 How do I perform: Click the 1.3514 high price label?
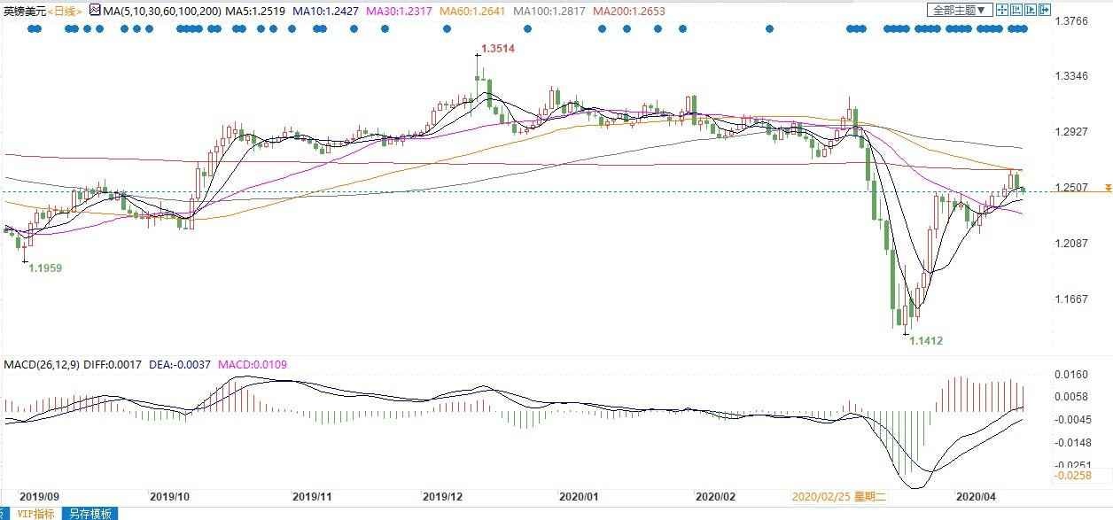click(497, 49)
